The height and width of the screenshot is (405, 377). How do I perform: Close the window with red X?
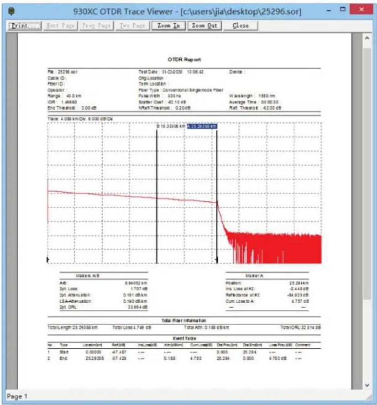pos(361,9)
